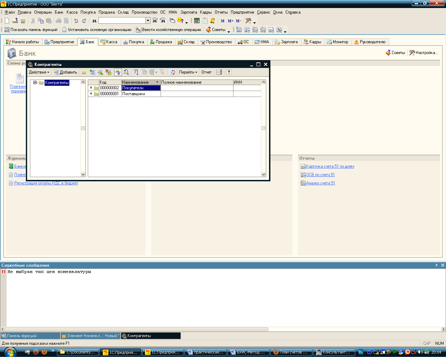Screen dimensions: 446x357
Task: Click Установить основную организацию button
Action: click(97, 30)
